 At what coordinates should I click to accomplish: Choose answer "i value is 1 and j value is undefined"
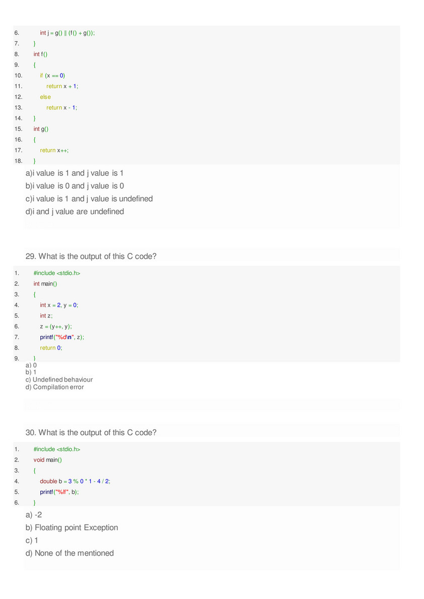point(89,199)
